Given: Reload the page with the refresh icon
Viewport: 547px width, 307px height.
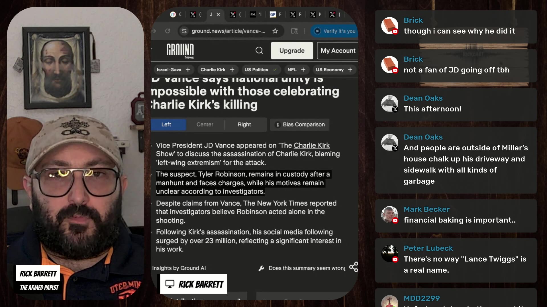Looking at the screenshot, I should (x=168, y=31).
